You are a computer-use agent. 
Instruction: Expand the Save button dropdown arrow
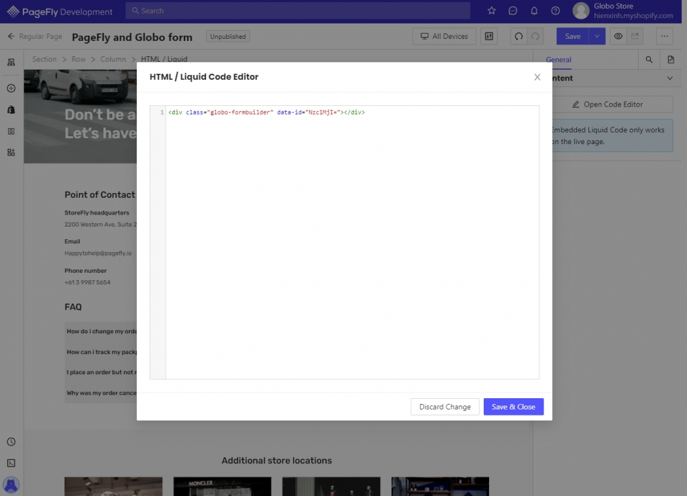pos(597,36)
